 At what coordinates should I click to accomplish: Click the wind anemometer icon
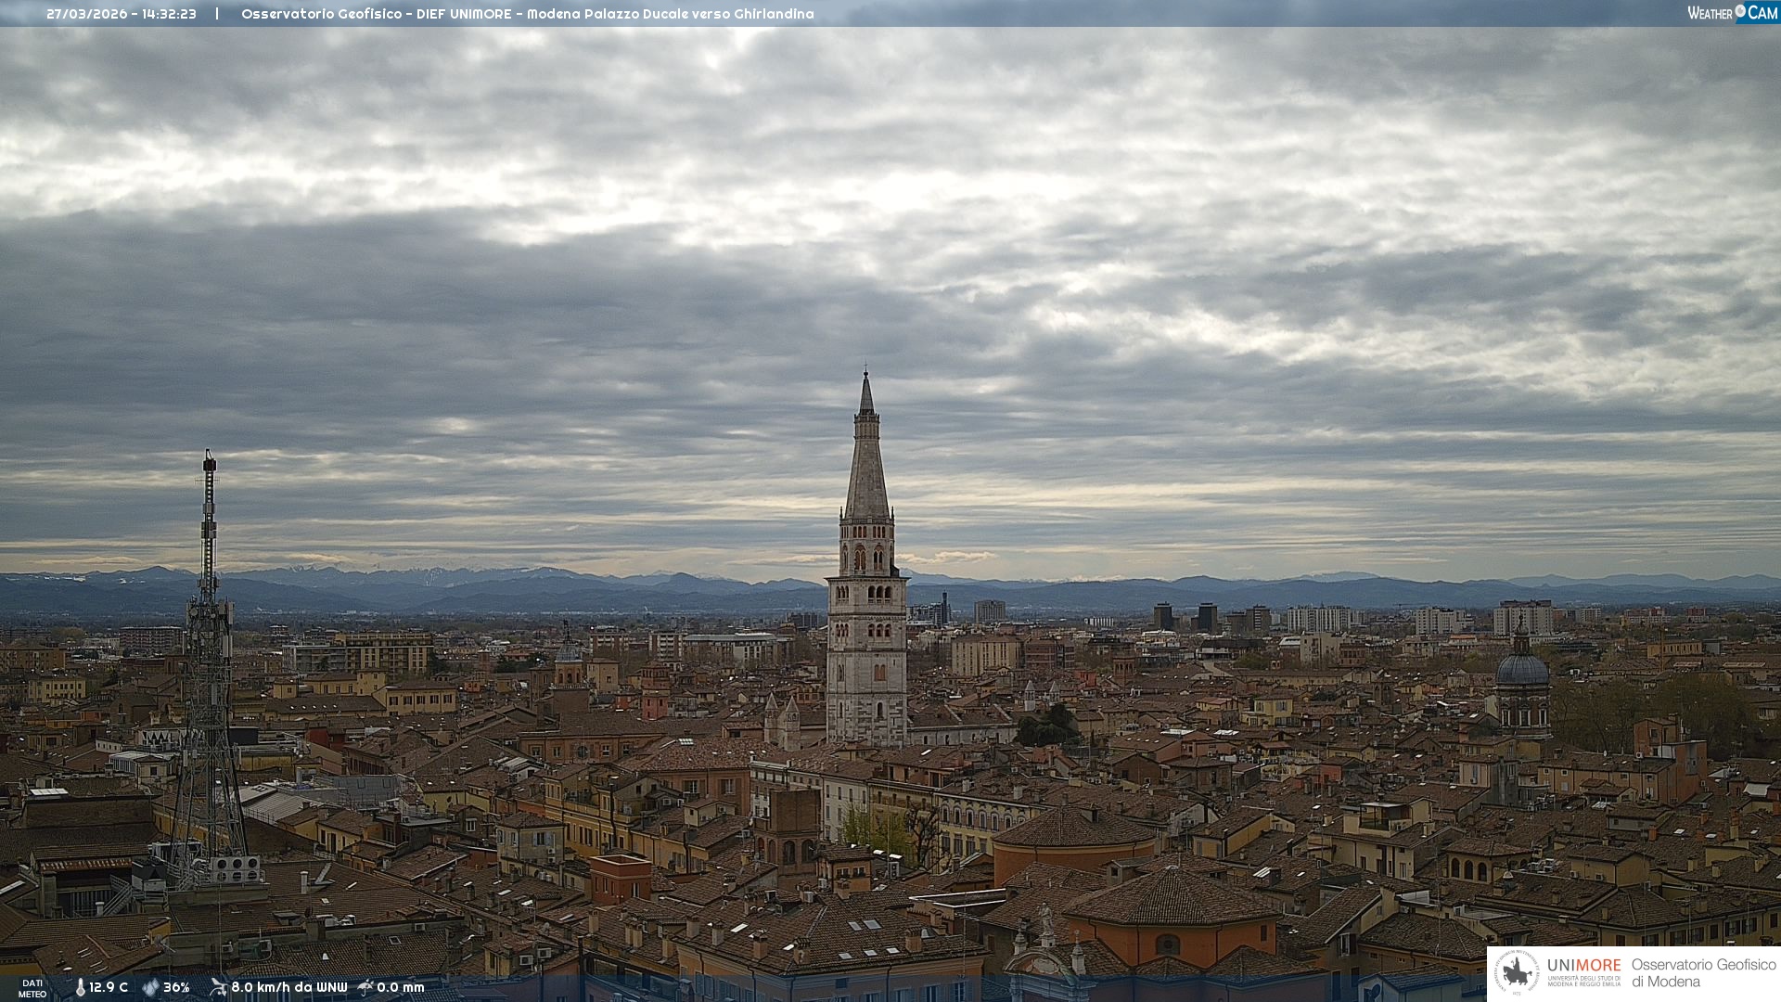click(x=218, y=987)
